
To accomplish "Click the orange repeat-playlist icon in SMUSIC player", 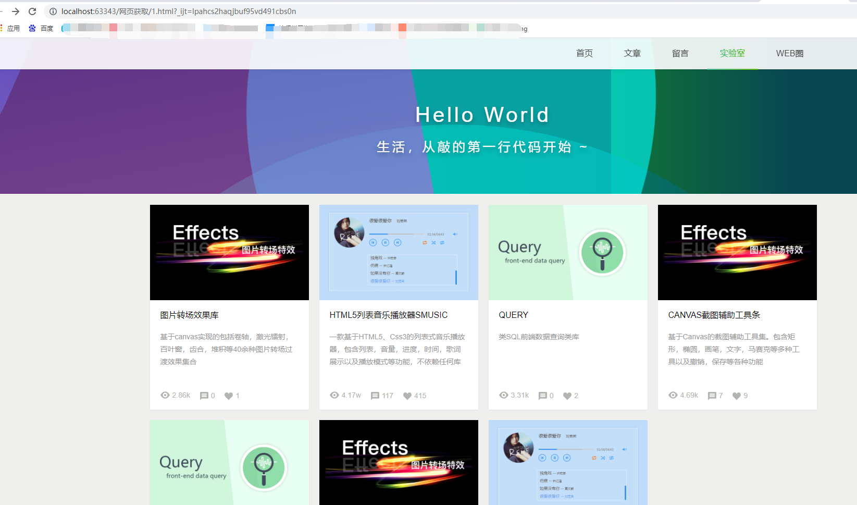I will point(425,243).
